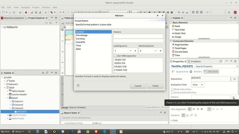Enable Use 1000 separator checkbox
239x134 pixels.
coord(115,56)
